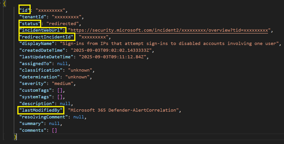
Task: Click the empty systemTags array brackets
Action: [x=60, y=97]
